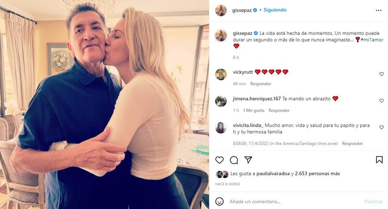Image resolution: width=388 pixels, height=209 pixels.
Task: Focus the Añade un comentario field
Action: point(291,201)
